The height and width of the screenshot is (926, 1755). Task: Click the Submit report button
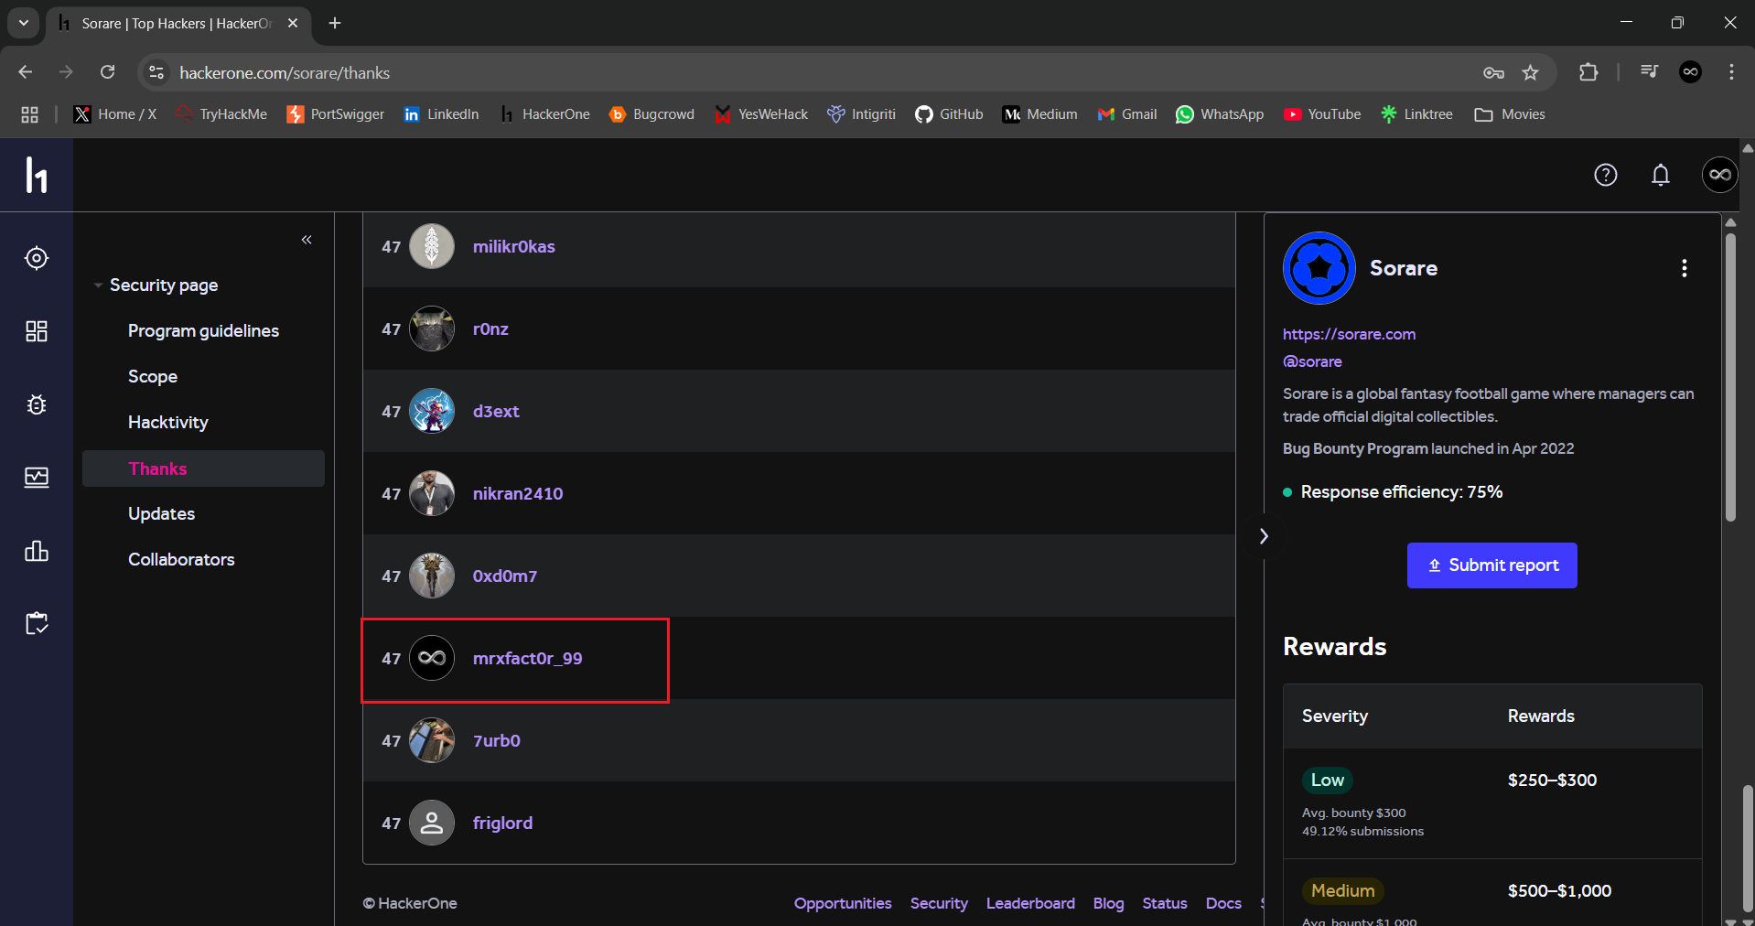pos(1492,565)
